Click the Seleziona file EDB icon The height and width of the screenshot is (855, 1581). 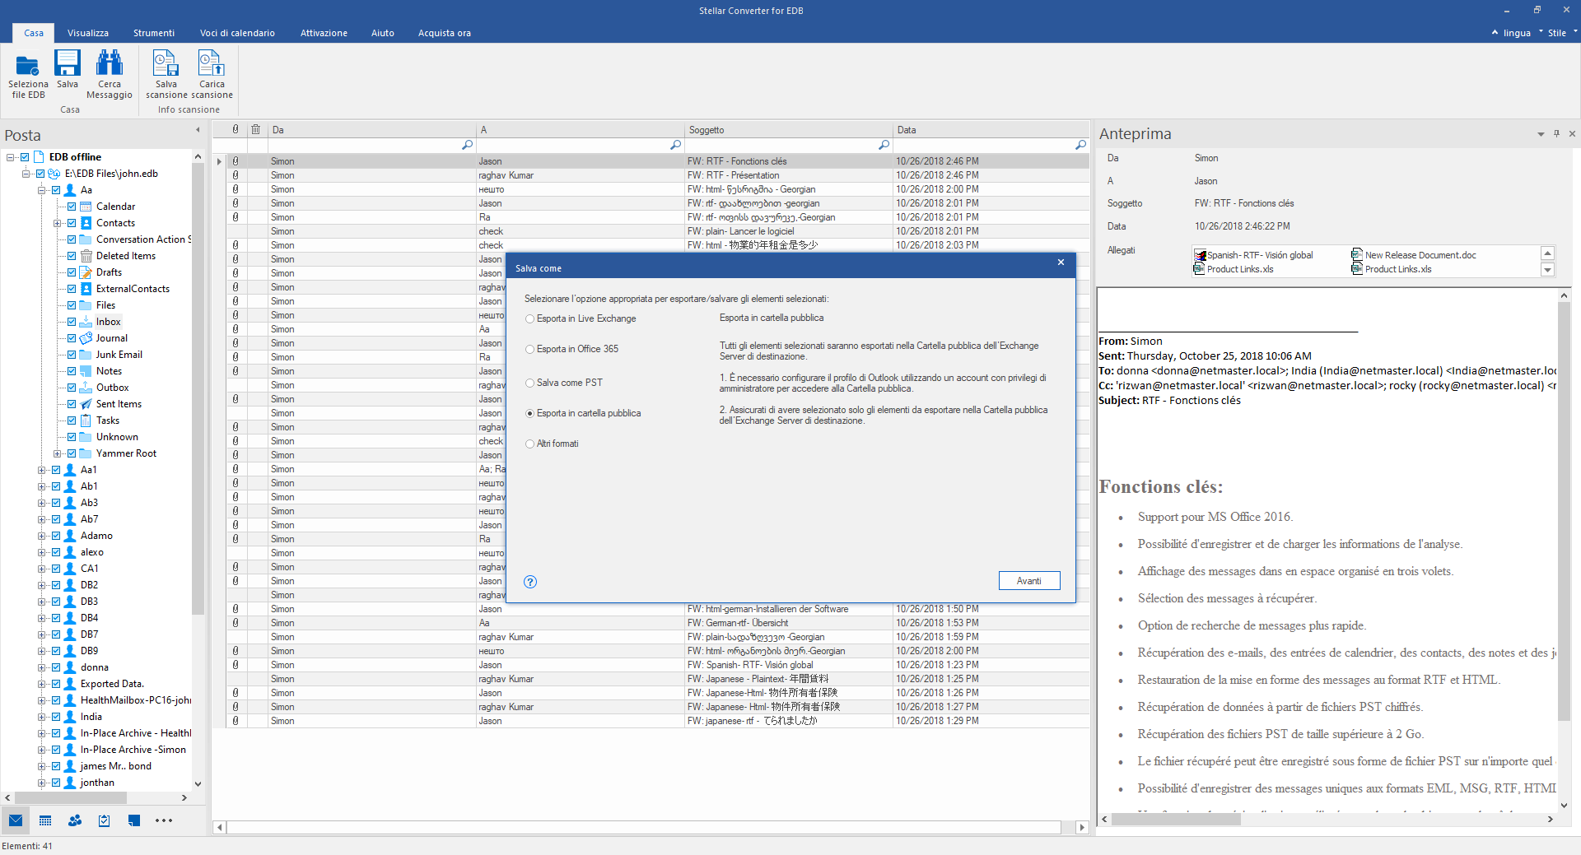[28, 66]
